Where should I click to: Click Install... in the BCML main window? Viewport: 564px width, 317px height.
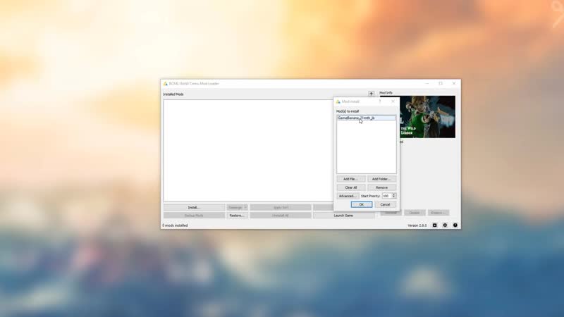[x=194, y=207]
